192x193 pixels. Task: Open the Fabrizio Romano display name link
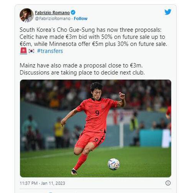[52, 13]
